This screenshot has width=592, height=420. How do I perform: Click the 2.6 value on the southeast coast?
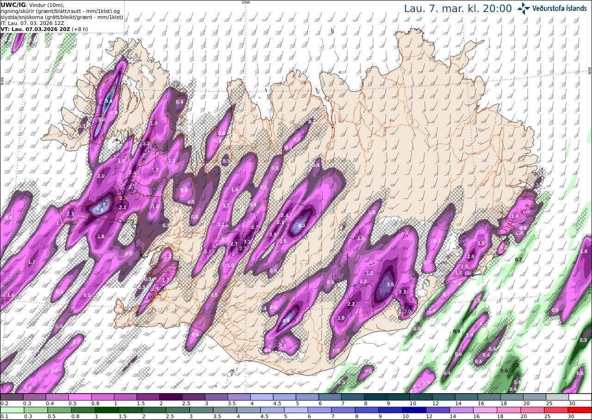[471, 256]
